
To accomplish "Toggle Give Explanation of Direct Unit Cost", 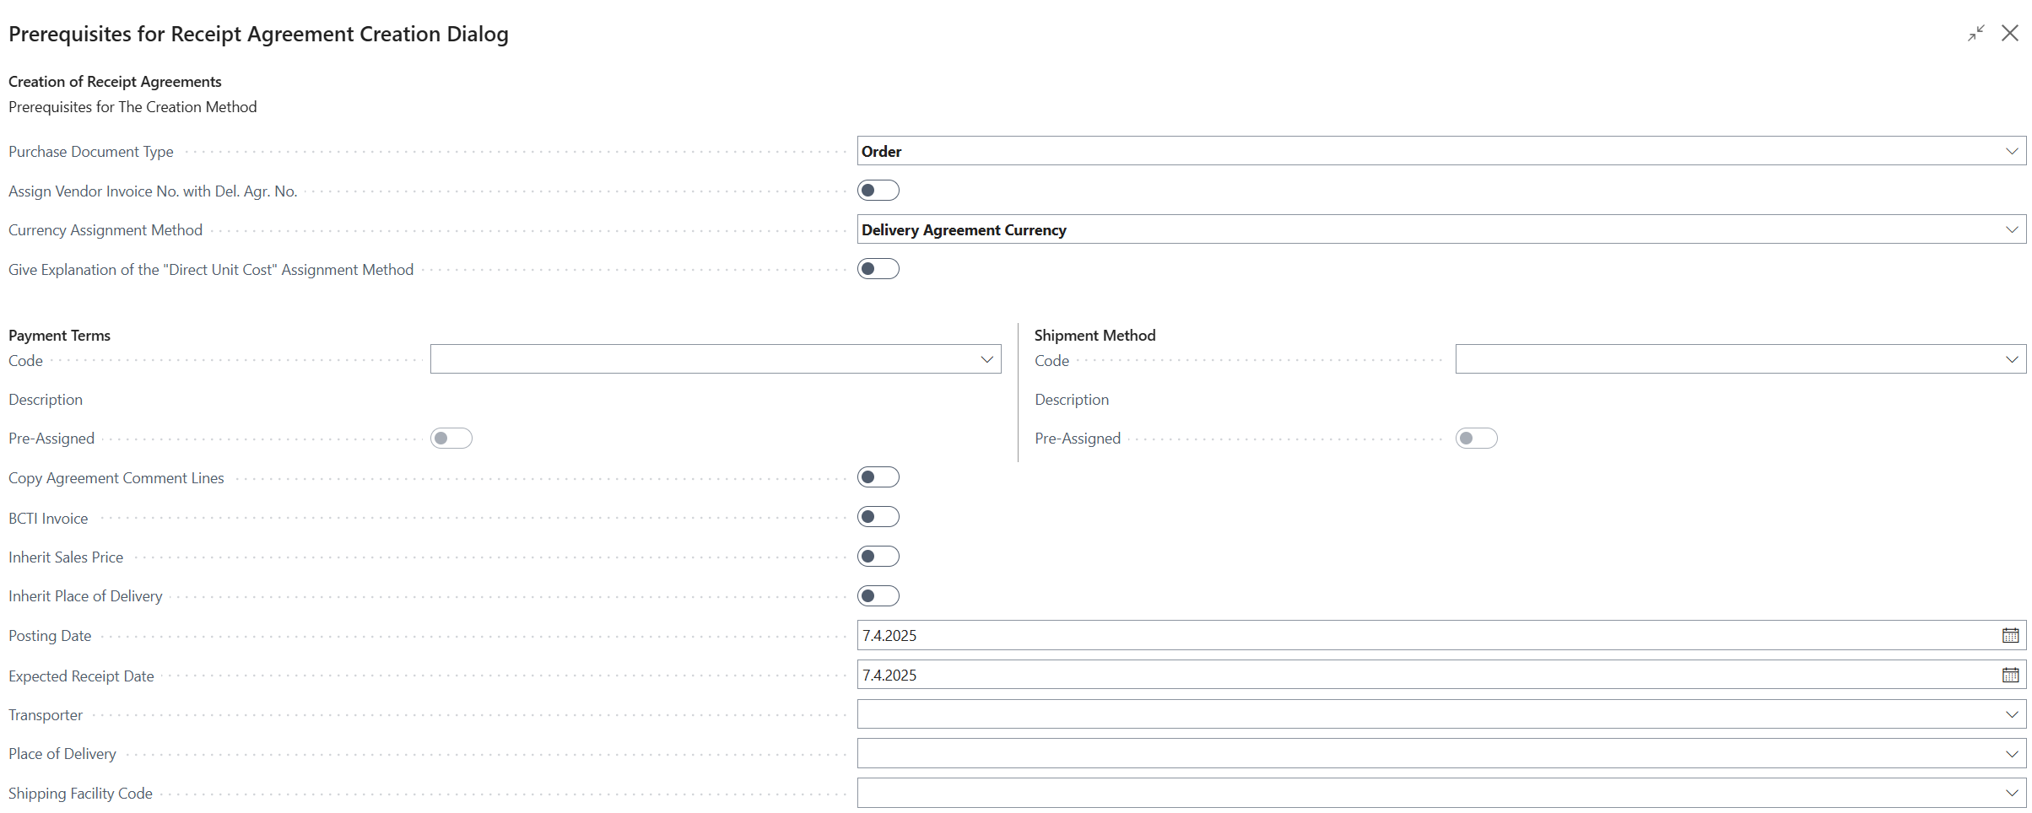I will click(x=878, y=269).
